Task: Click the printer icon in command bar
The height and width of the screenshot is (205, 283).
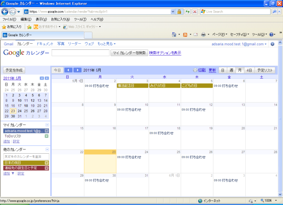Action: (203, 35)
